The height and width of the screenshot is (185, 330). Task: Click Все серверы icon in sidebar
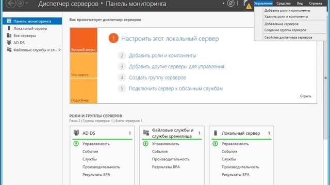click(9, 35)
